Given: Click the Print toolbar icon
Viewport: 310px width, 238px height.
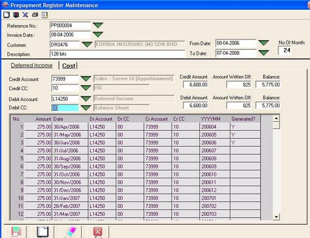Looking at the screenshot, I should pos(35,15).
